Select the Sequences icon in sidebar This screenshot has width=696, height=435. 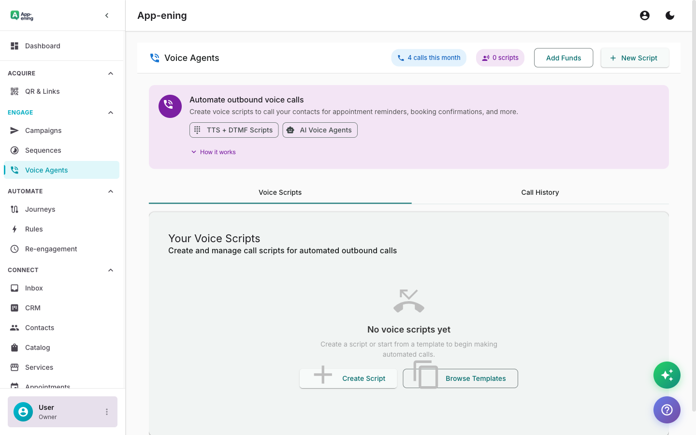(x=14, y=150)
